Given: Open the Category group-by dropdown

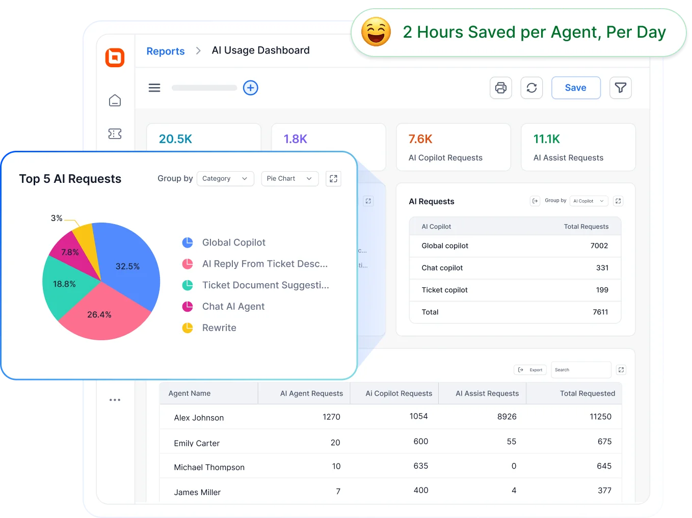Looking at the screenshot, I should 225,178.
